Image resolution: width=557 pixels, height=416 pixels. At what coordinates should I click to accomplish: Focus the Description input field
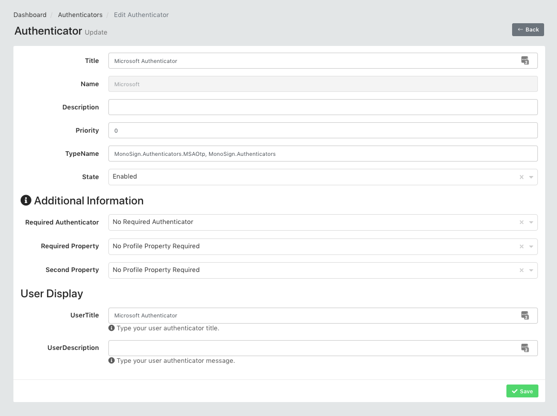coord(323,107)
